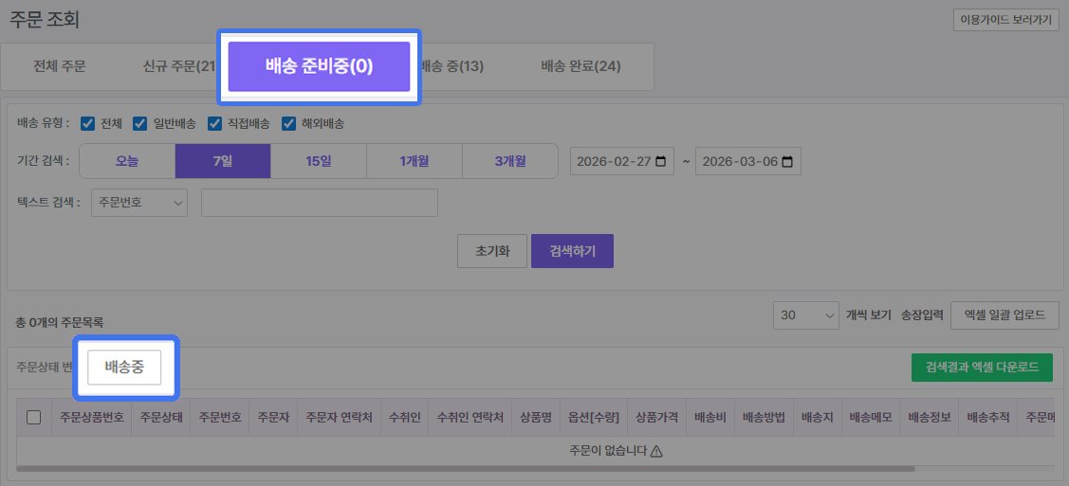Open 이용가이드 보러가기 guide link
1069x486 pixels.
pos(1005,20)
